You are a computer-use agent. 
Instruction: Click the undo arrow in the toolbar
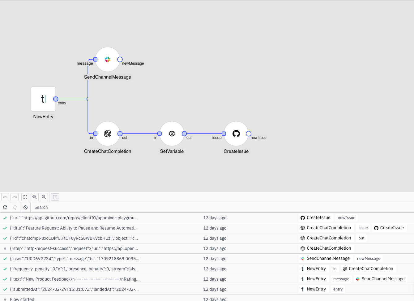(5, 197)
